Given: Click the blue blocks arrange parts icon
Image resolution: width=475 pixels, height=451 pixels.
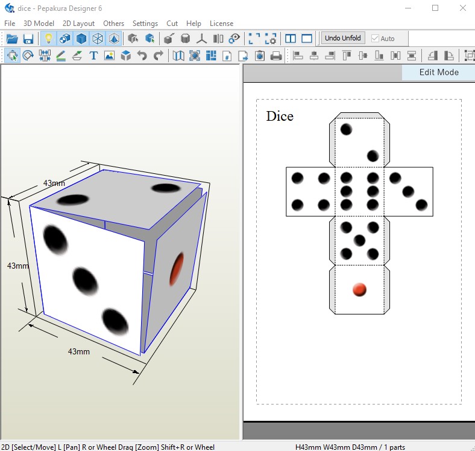Looking at the screenshot, I should coord(211,56).
